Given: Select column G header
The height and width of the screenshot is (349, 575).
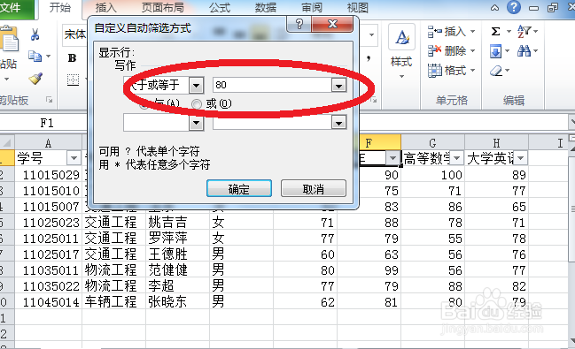Looking at the screenshot, I should (432, 142).
